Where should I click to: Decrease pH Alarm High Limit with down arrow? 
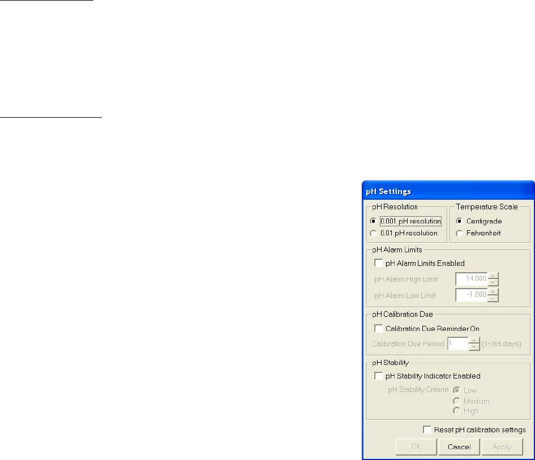pos(493,282)
